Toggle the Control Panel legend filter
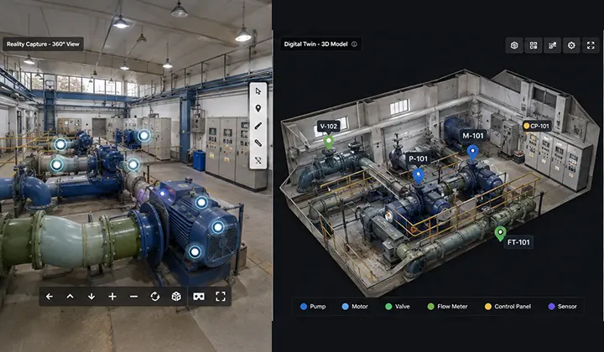The width and height of the screenshot is (604, 352). (508, 307)
